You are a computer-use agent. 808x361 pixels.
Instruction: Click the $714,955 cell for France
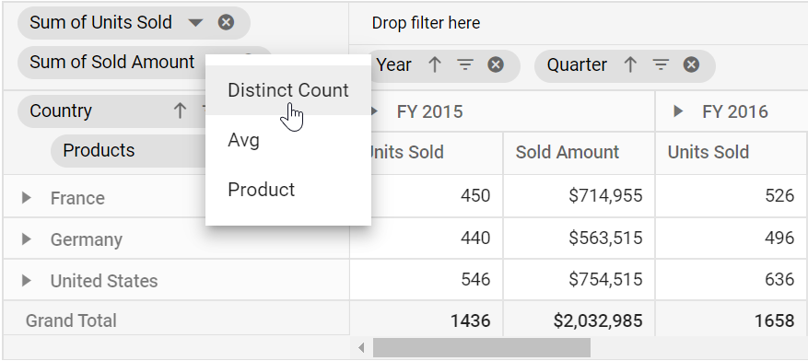580,195
